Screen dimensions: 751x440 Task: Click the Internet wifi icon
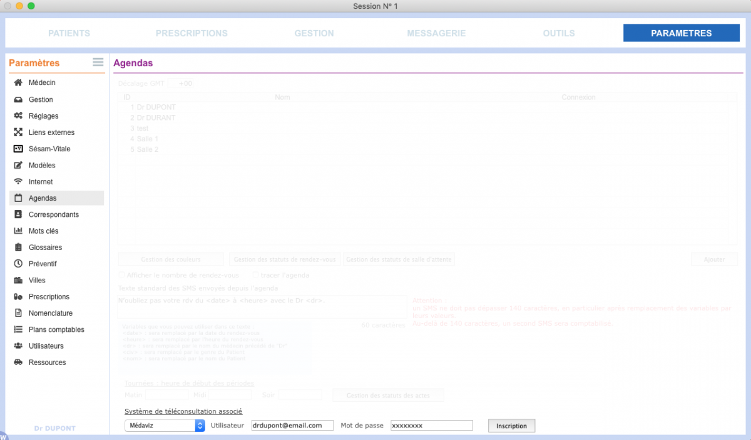point(18,181)
